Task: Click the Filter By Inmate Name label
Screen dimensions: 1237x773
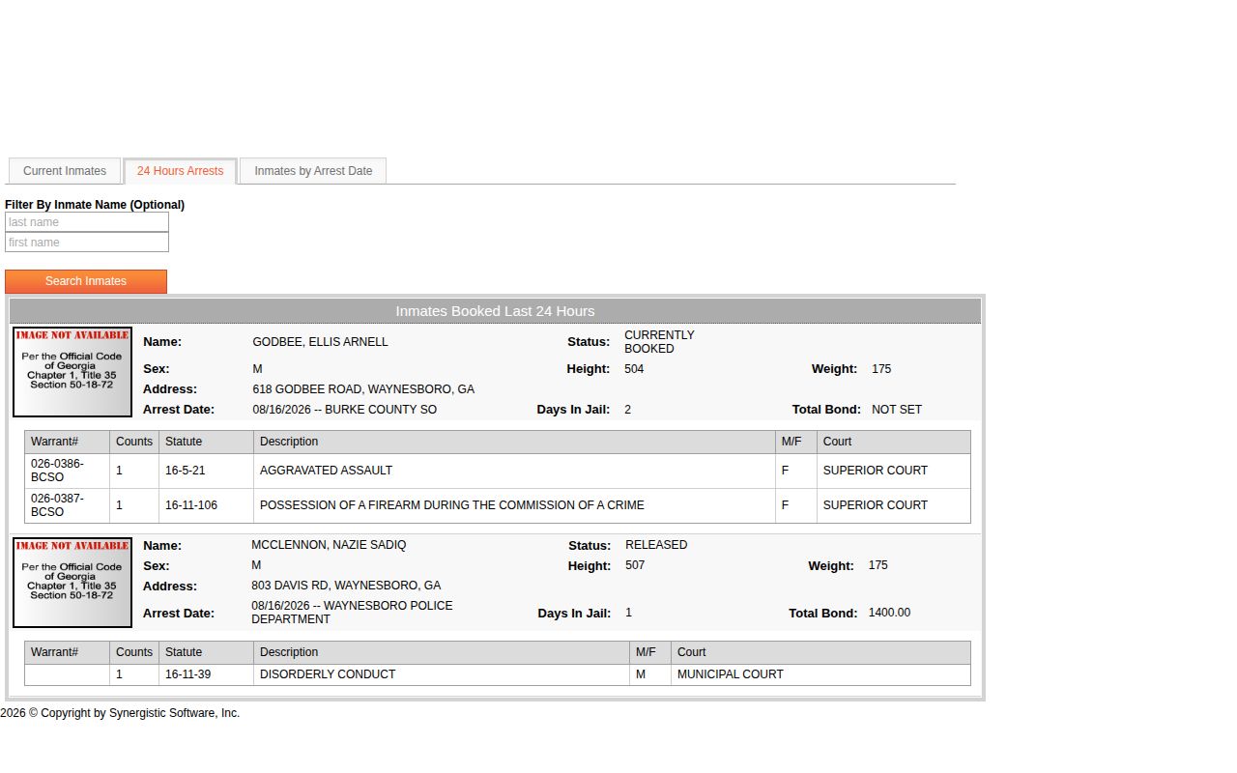Action: click(x=95, y=205)
